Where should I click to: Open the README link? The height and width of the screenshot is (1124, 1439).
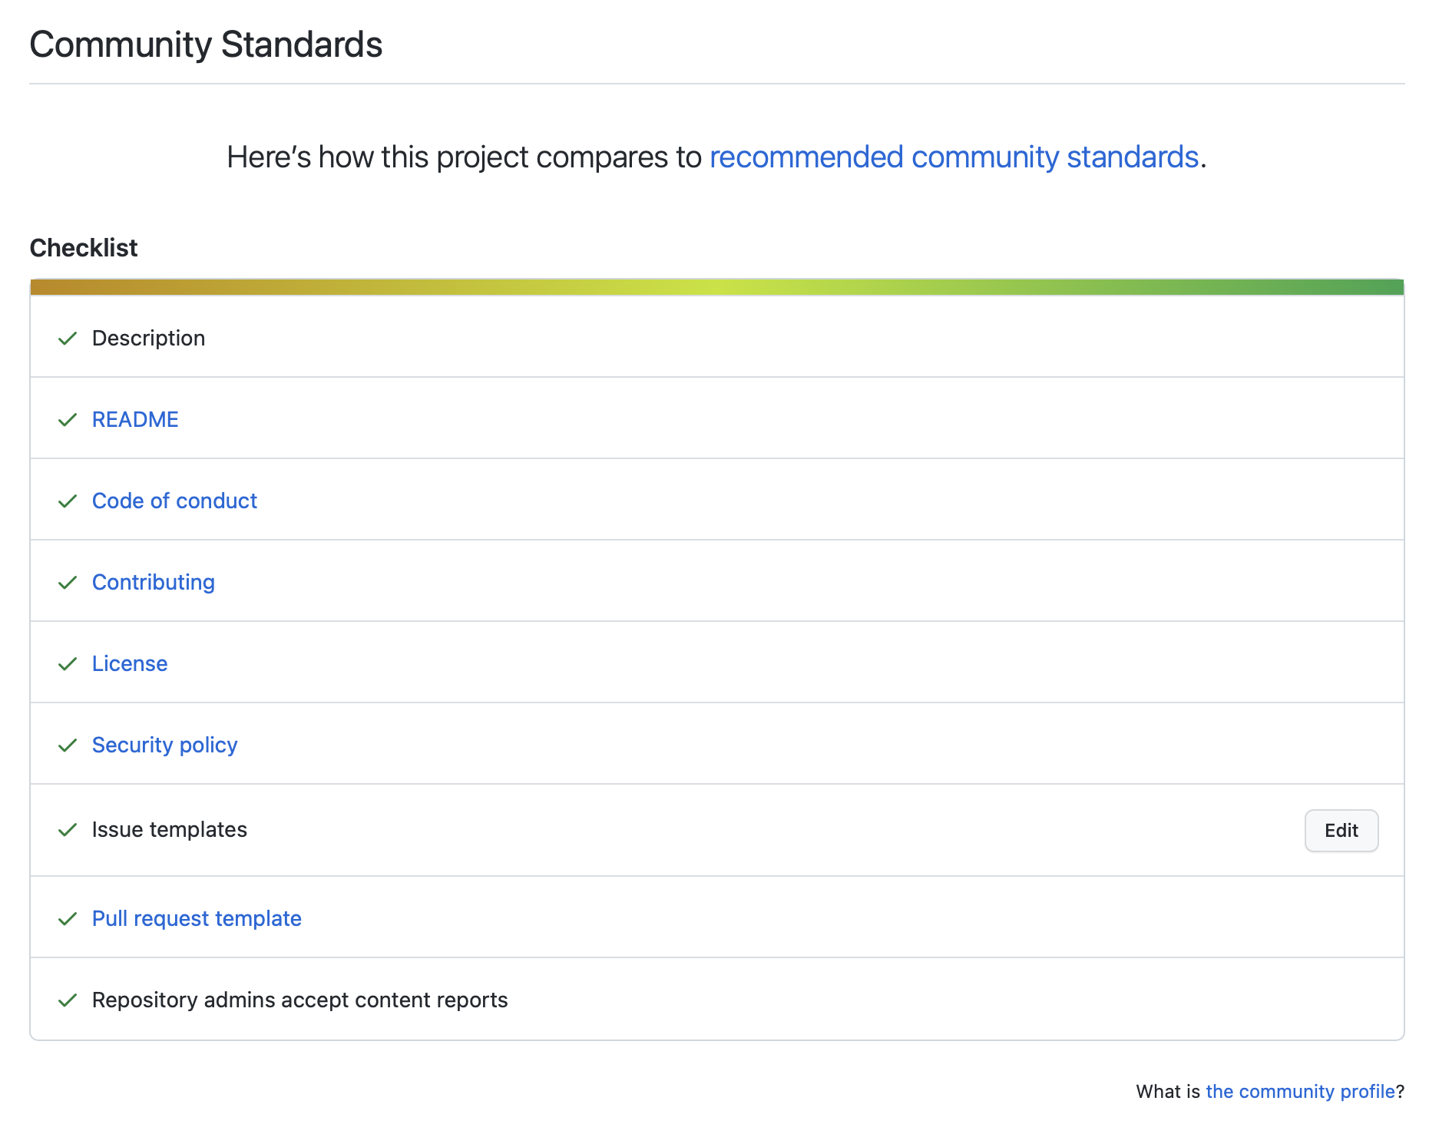(x=135, y=420)
